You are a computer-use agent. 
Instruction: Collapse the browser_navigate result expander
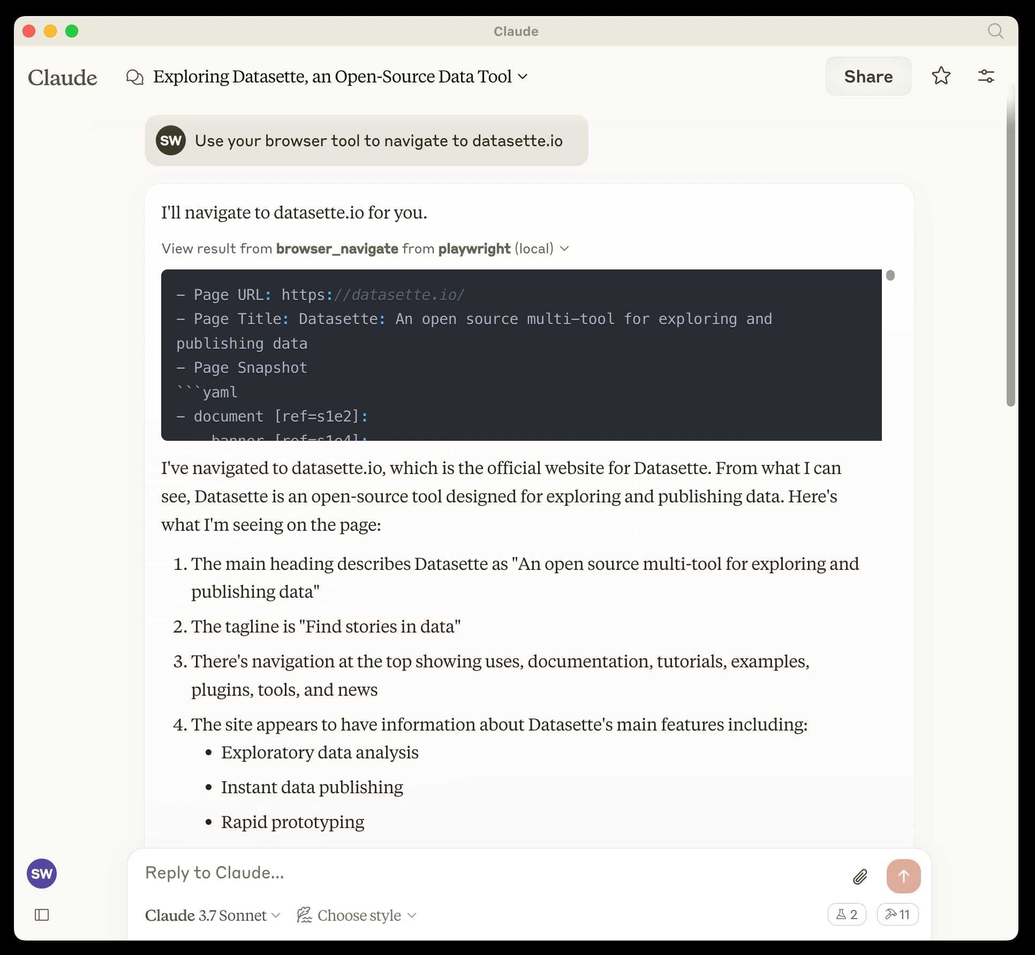(x=564, y=249)
